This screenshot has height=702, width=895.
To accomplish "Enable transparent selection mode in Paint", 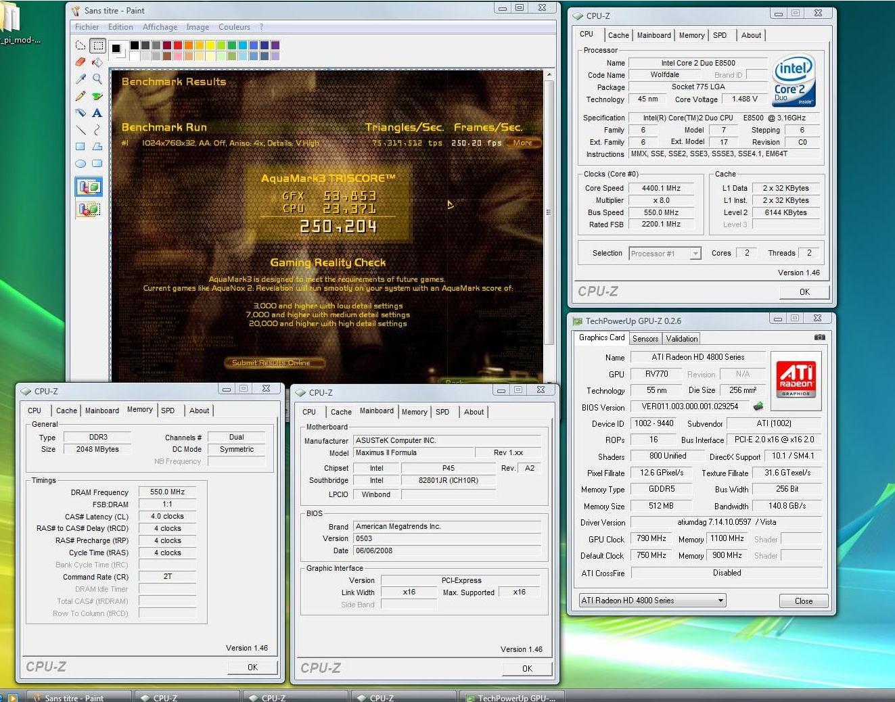I will [x=89, y=209].
